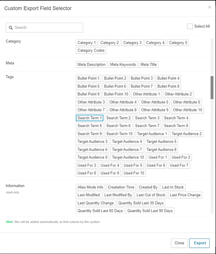Toggle the Last Price Change field
Viewport: 216px width, 254px height.
click(185, 195)
